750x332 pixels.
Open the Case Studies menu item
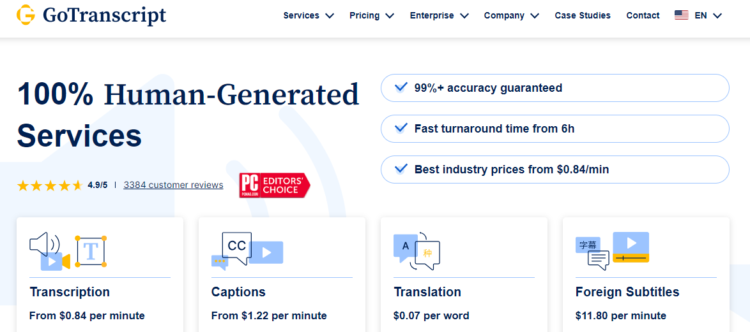coord(583,15)
